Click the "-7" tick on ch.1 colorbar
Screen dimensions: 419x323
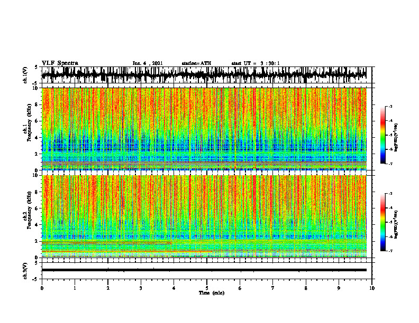click(x=390, y=164)
